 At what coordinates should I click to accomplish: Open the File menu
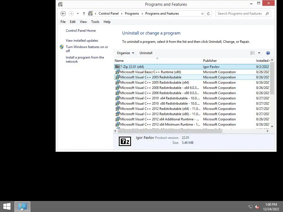63,22
